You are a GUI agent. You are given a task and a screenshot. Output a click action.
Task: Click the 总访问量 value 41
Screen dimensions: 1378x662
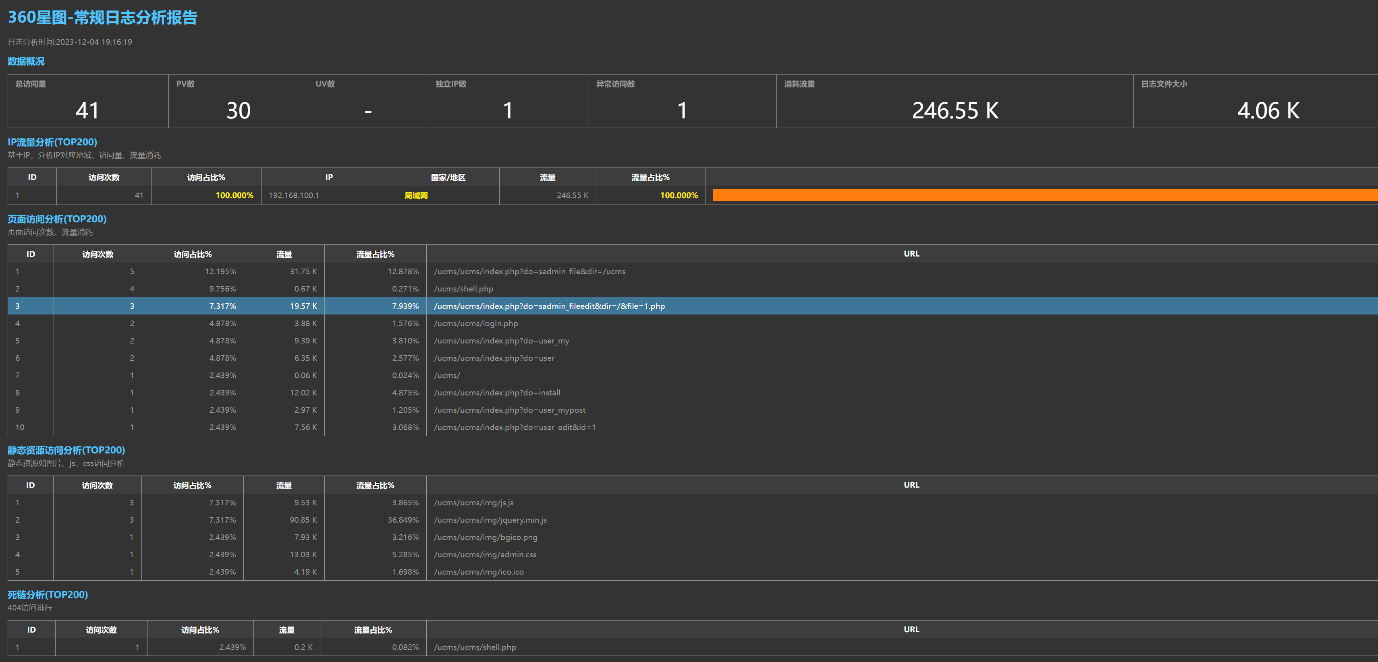tap(87, 111)
